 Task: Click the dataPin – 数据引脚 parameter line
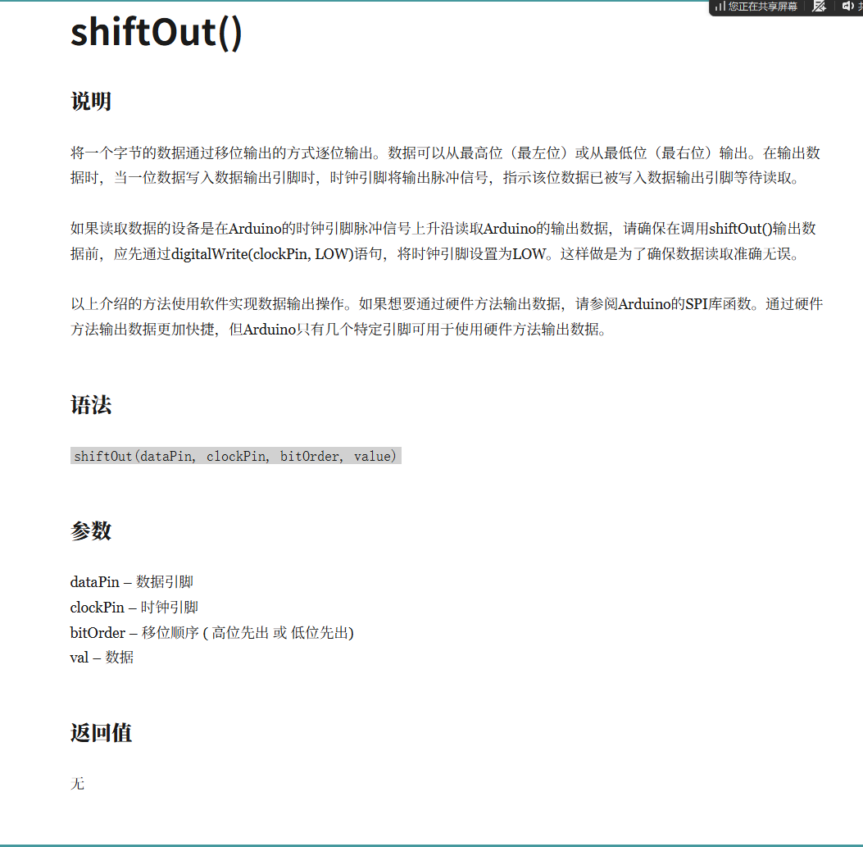click(132, 582)
